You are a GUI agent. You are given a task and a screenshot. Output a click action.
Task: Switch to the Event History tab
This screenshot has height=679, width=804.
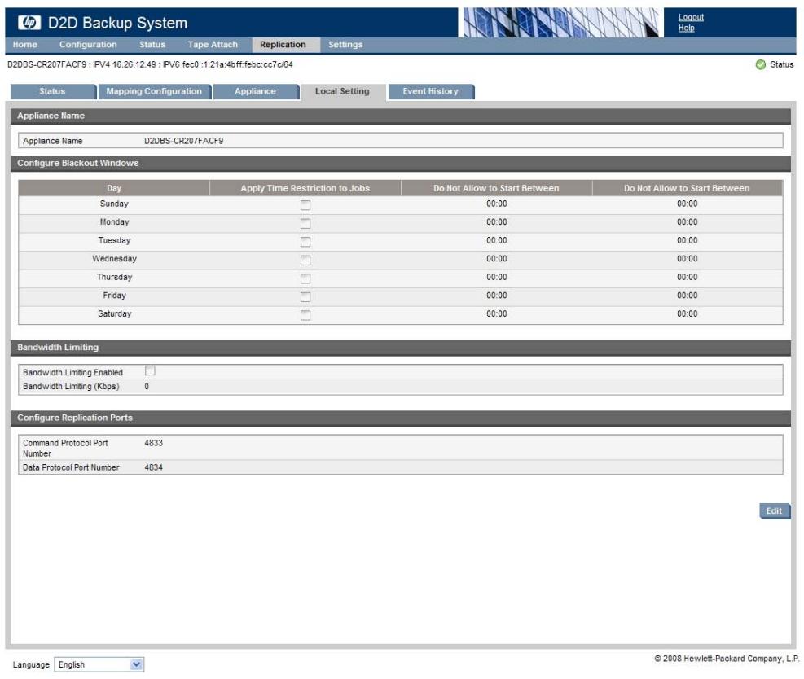[x=431, y=91]
